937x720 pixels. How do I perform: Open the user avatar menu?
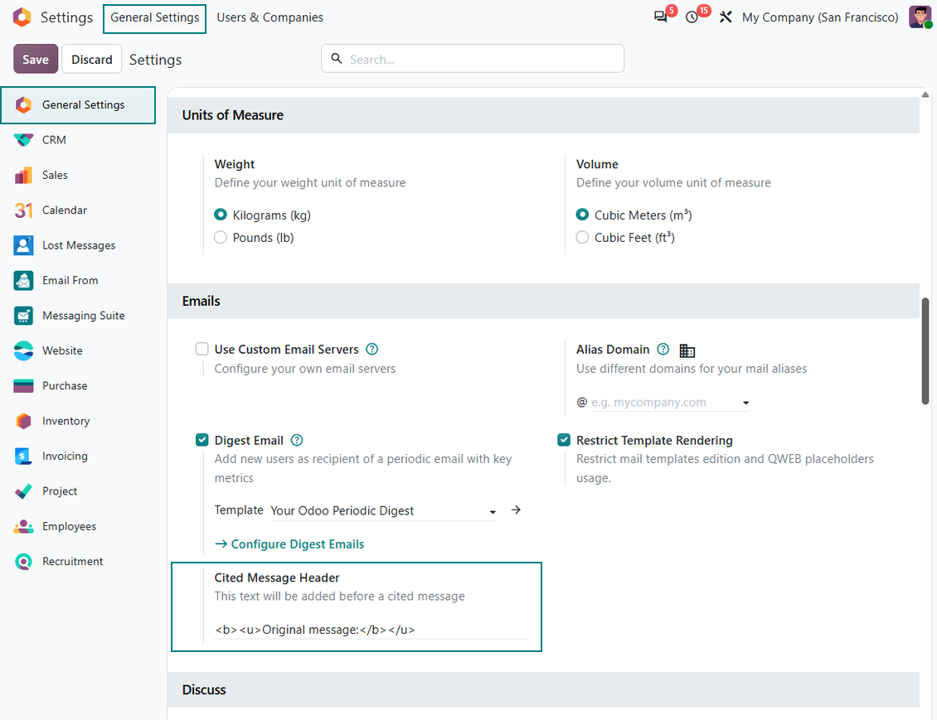(x=920, y=17)
